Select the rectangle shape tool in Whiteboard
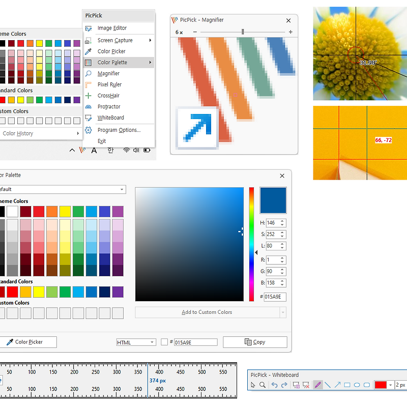Screen dimensions: 407x407 click(x=347, y=385)
